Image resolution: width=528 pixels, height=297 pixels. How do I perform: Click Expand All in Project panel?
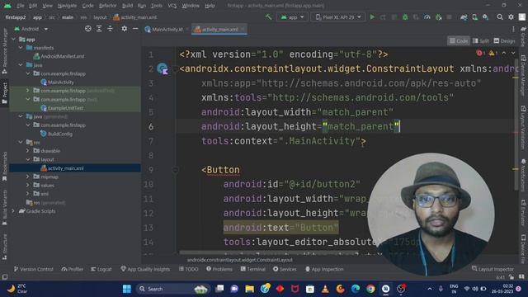(x=99, y=29)
